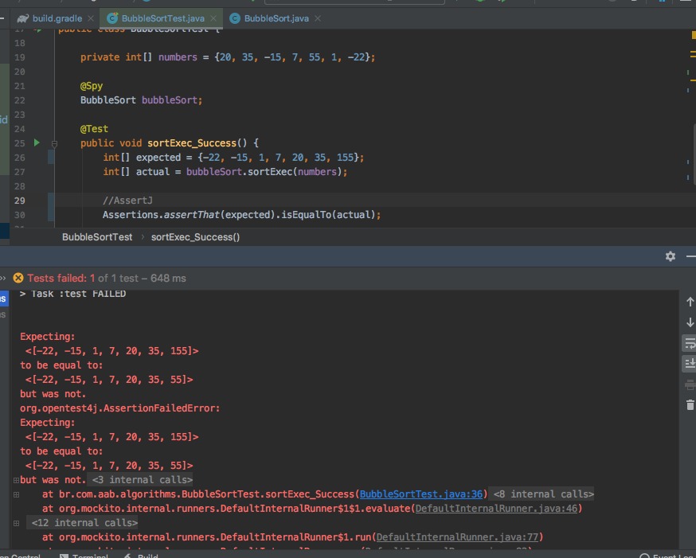Expand the 3 internal calls fold

pos(142,480)
